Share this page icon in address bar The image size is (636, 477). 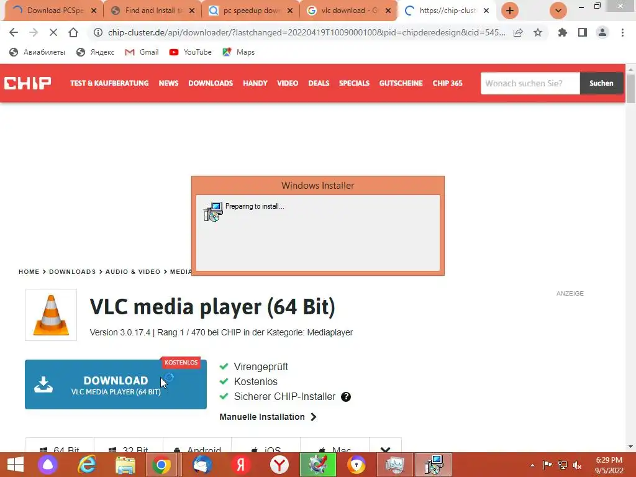coord(518,32)
